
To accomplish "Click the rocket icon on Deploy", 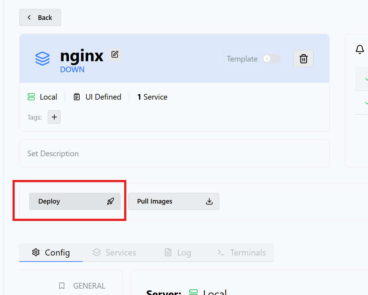I will pyautogui.click(x=111, y=201).
